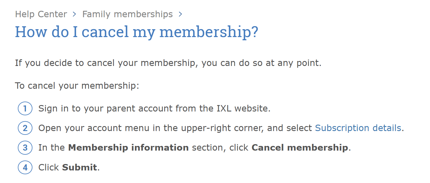Click the circled step number 4 icon
The height and width of the screenshot is (183, 430).
pos(25,167)
